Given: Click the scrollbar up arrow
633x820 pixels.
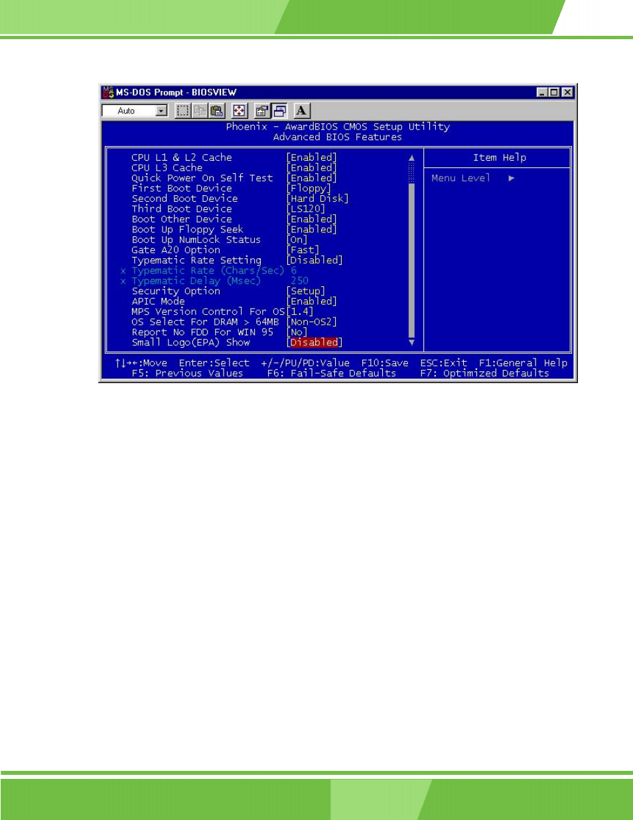Looking at the screenshot, I should tap(411, 158).
